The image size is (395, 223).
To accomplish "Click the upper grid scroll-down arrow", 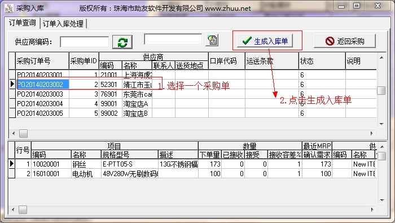I will 381,124.
